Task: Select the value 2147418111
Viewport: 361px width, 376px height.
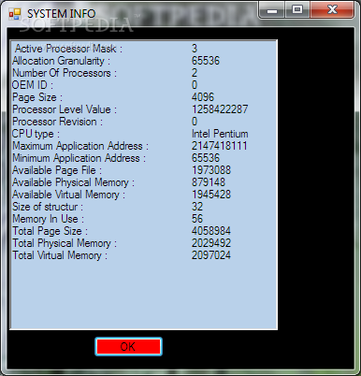Action: 220,146
